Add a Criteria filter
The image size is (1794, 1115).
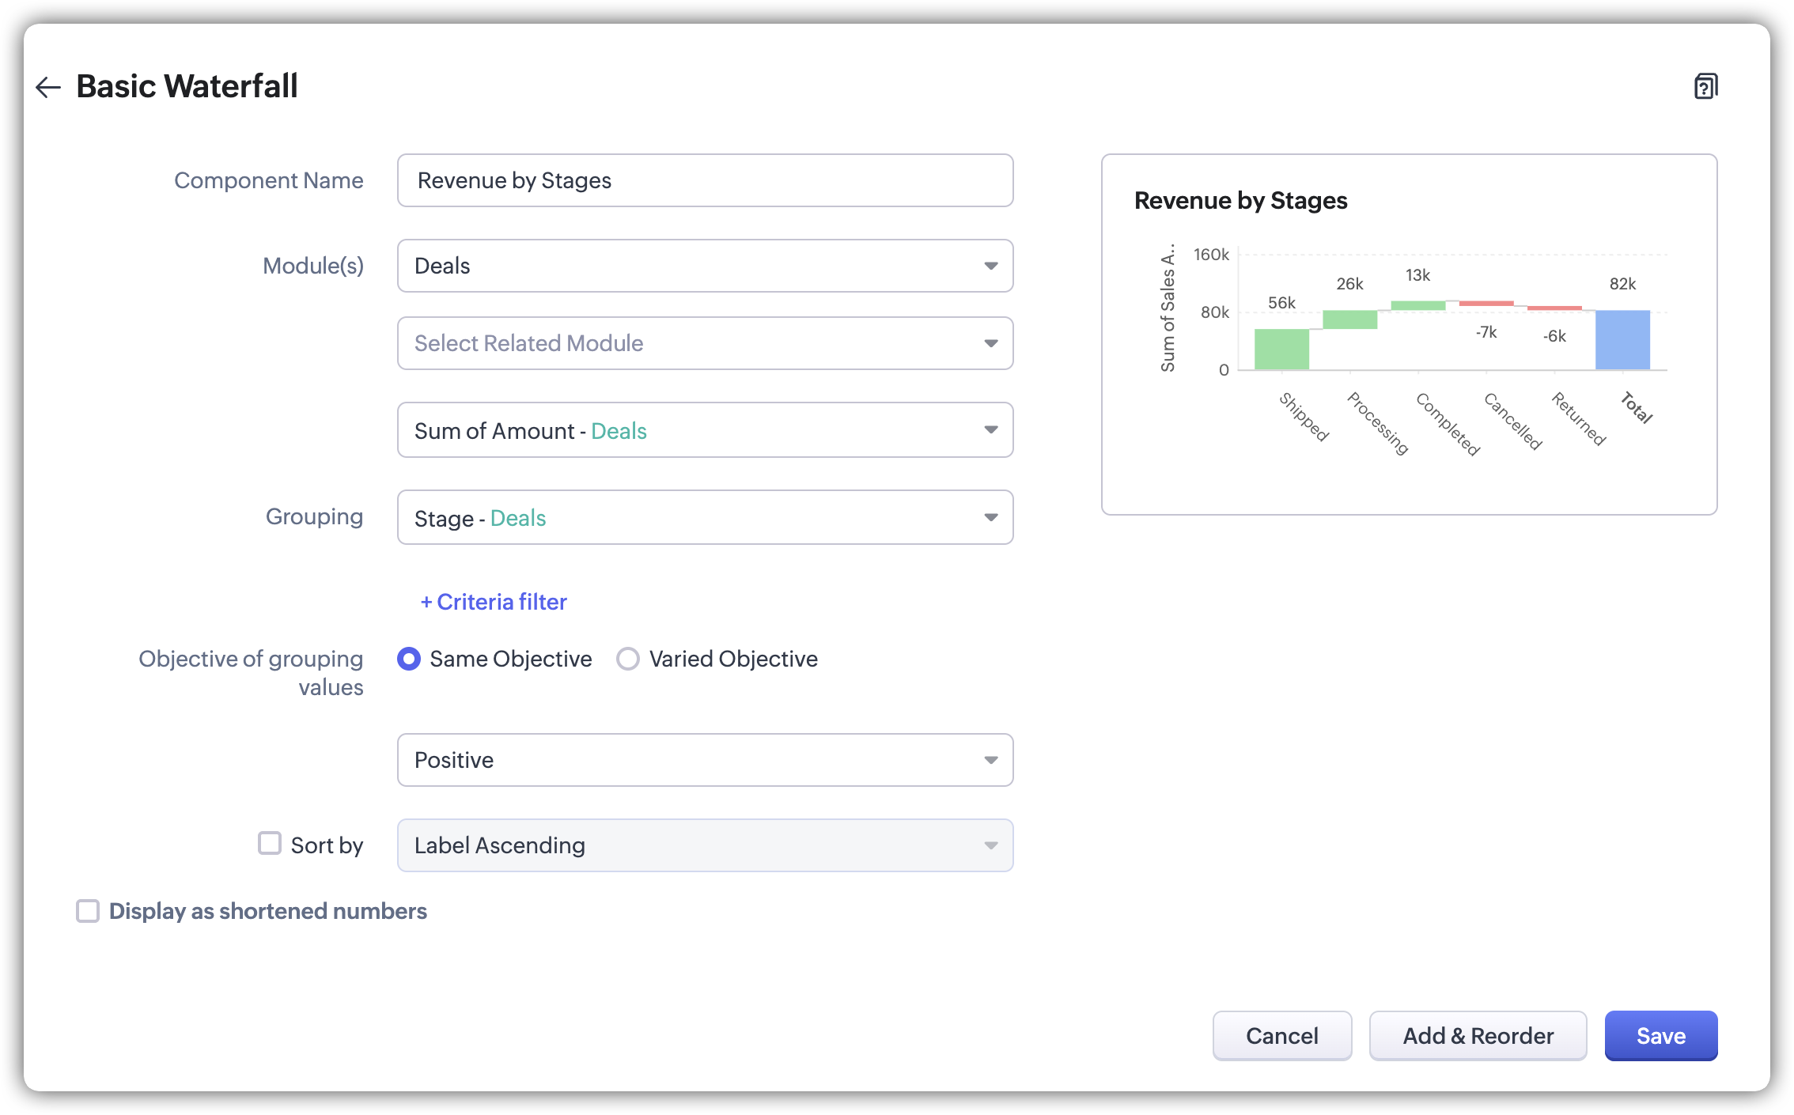494,602
